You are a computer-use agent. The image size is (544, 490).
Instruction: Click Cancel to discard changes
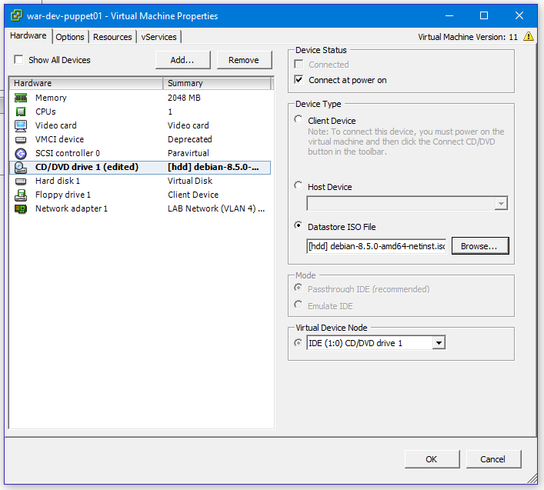click(493, 459)
